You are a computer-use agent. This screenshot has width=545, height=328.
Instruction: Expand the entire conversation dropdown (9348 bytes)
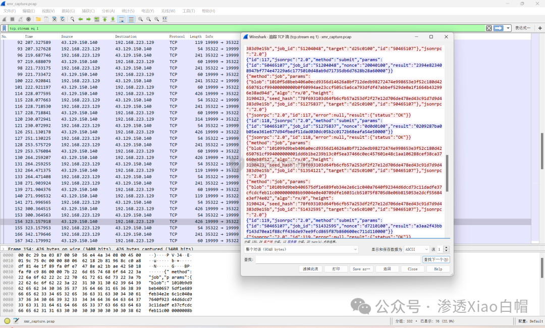[301, 249]
